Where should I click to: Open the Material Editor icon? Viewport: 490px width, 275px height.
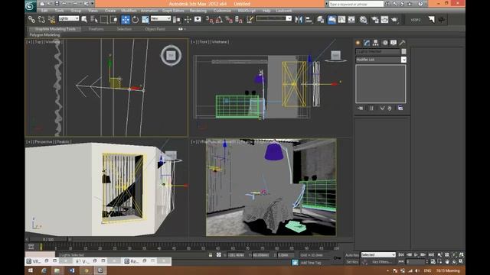pos(363,19)
